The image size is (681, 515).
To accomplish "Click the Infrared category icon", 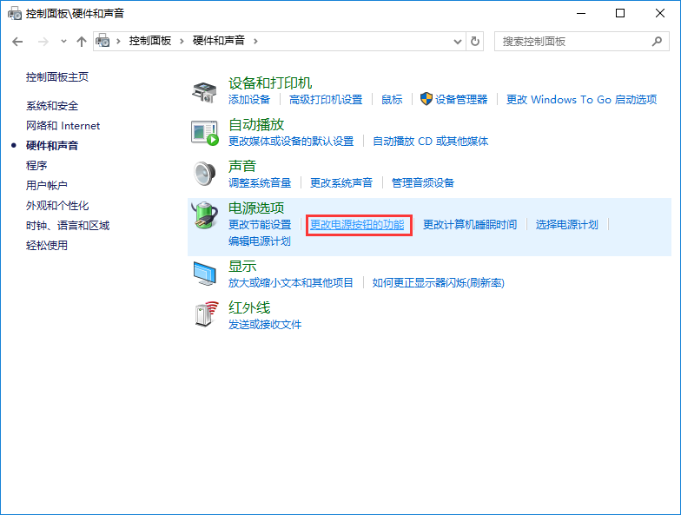I will tap(204, 314).
